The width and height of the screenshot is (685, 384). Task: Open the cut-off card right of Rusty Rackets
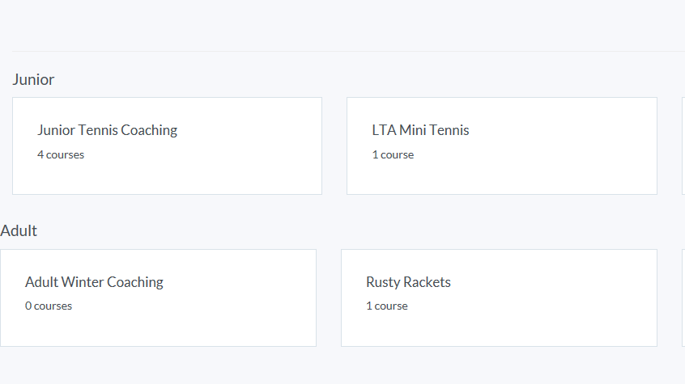683,297
